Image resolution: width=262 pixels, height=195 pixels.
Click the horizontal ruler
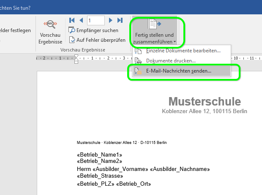point(149,58)
